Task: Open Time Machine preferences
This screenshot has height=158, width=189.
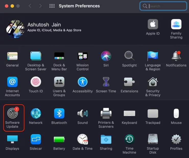Action: tap(129, 139)
